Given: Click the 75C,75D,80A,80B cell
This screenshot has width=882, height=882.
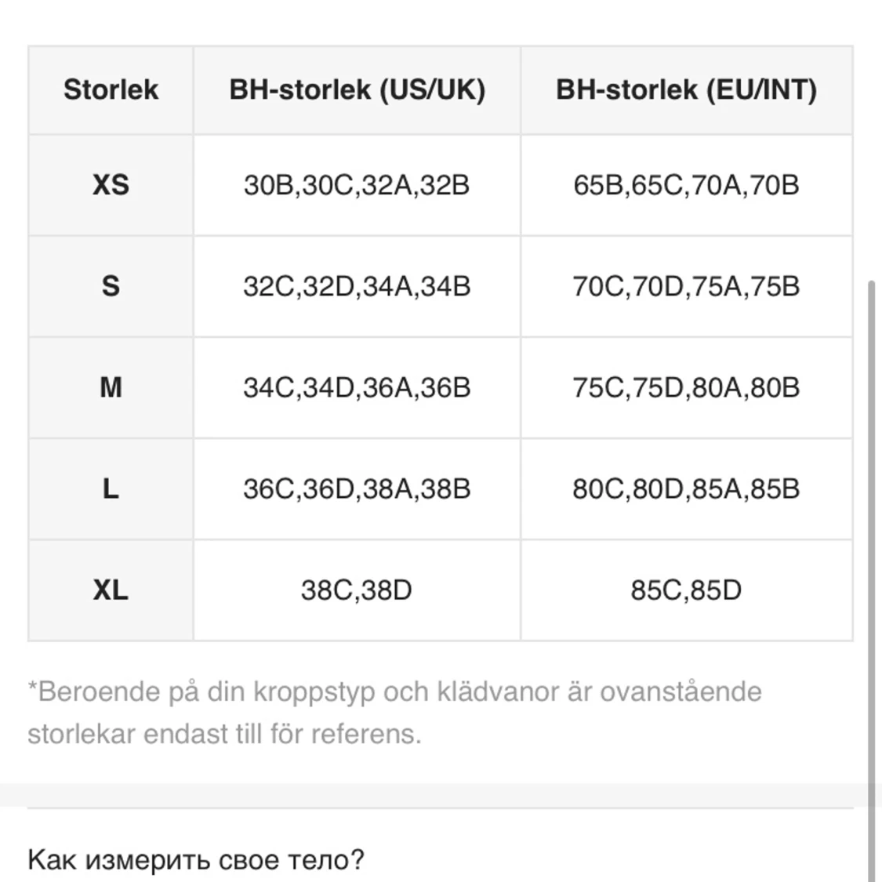Looking at the screenshot, I should 687,387.
